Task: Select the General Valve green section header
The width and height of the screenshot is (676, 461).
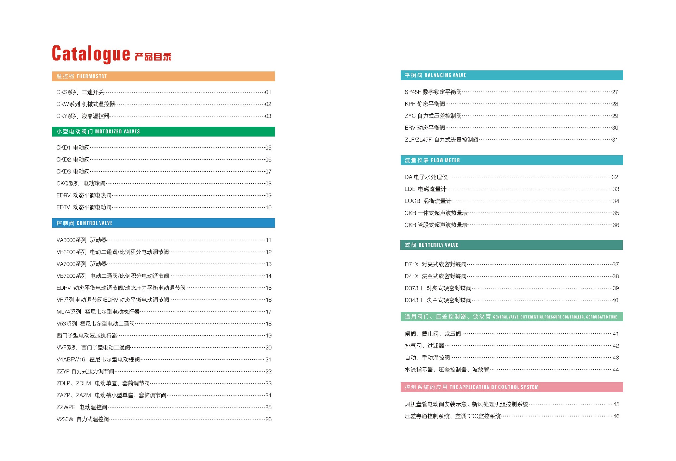Action: pyautogui.click(x=511, y=317)
